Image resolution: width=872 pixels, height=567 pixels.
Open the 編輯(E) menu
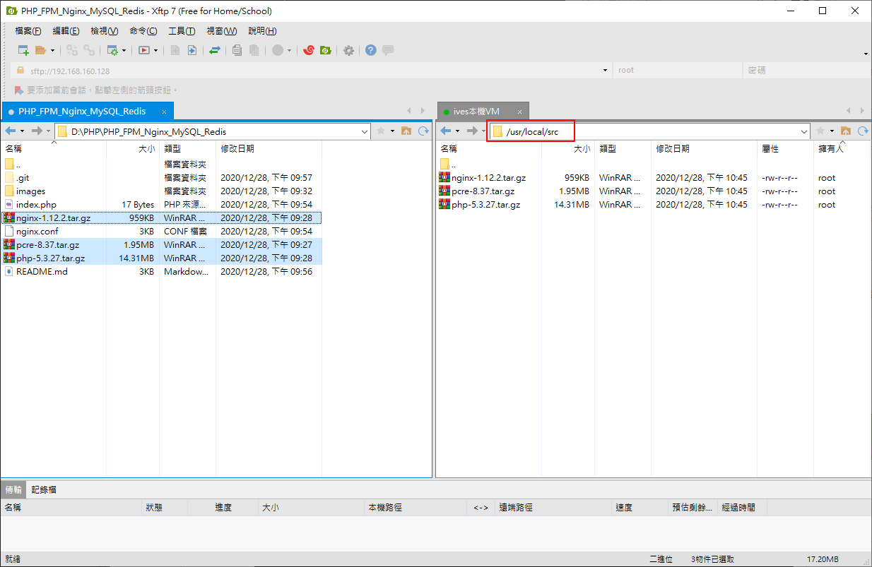(x=66, y=31)
